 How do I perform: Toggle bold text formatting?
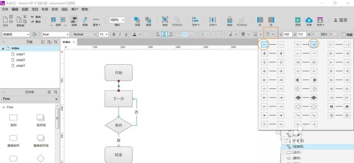click(114, 34)
